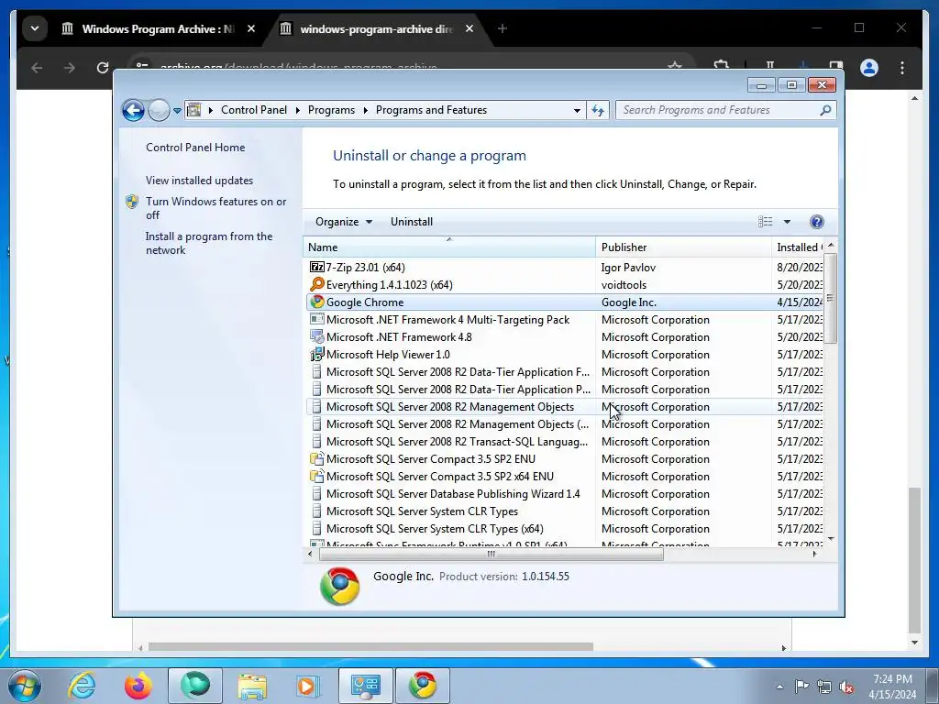Show hidden tray icons arrow
The width and height of the screenshot is (939, 704).
click(779, 687)
